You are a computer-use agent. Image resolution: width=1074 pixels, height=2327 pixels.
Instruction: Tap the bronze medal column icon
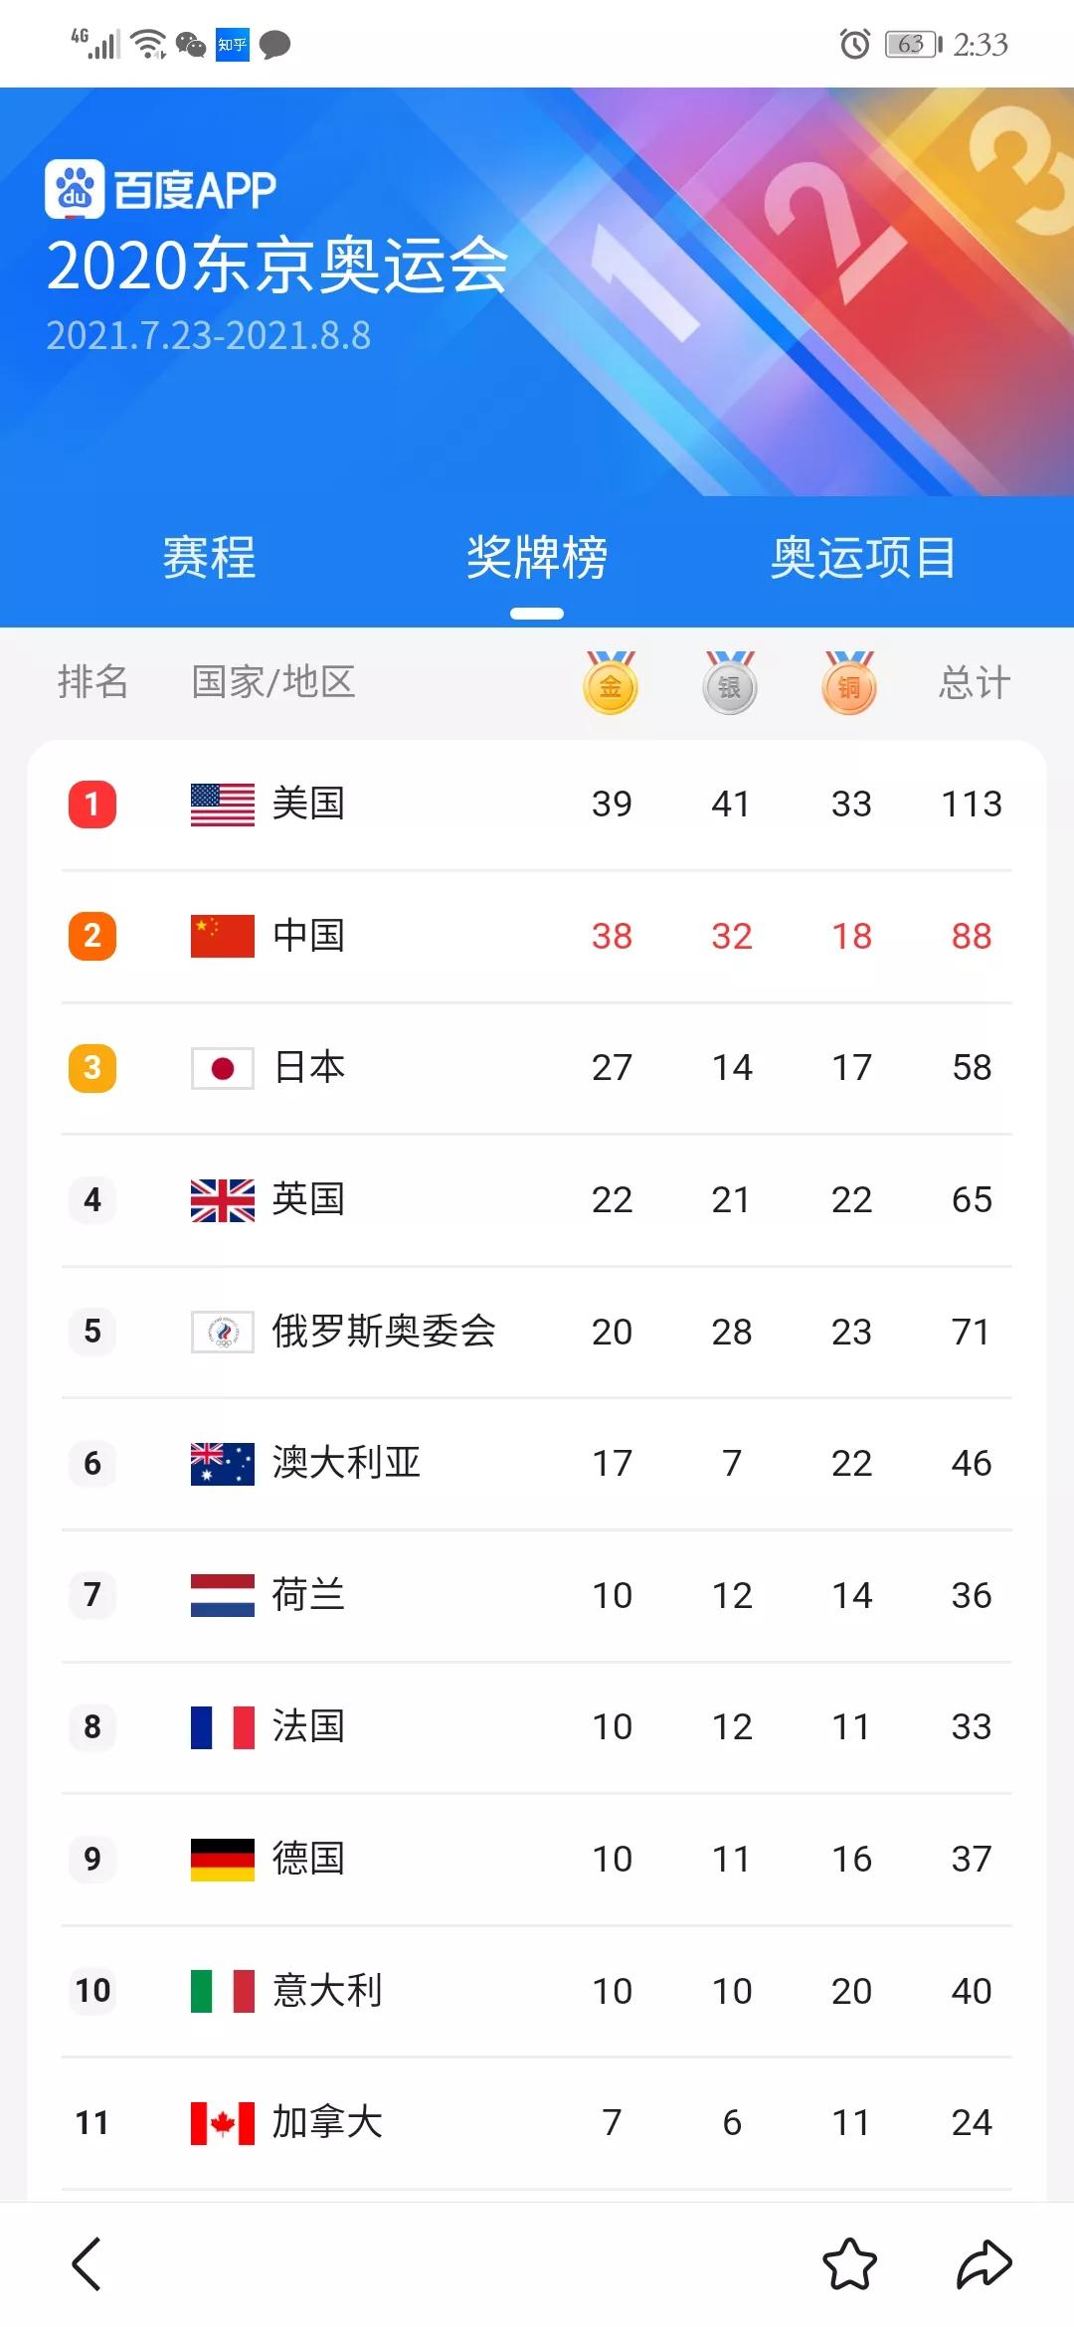[849, 683]
